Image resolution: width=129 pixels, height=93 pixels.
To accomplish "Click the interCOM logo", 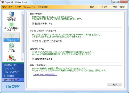I will point(13,87).
